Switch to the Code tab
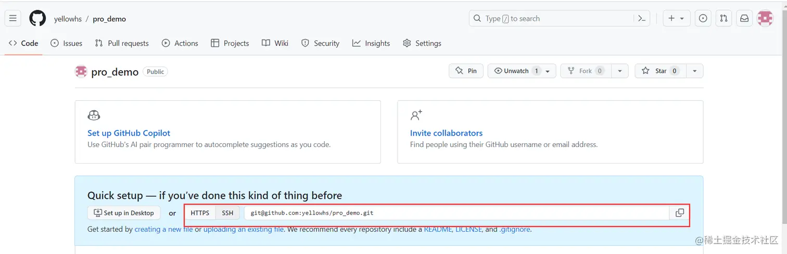Image resolution: width=787 pixels, height=254 pixels. pos(24,43)
